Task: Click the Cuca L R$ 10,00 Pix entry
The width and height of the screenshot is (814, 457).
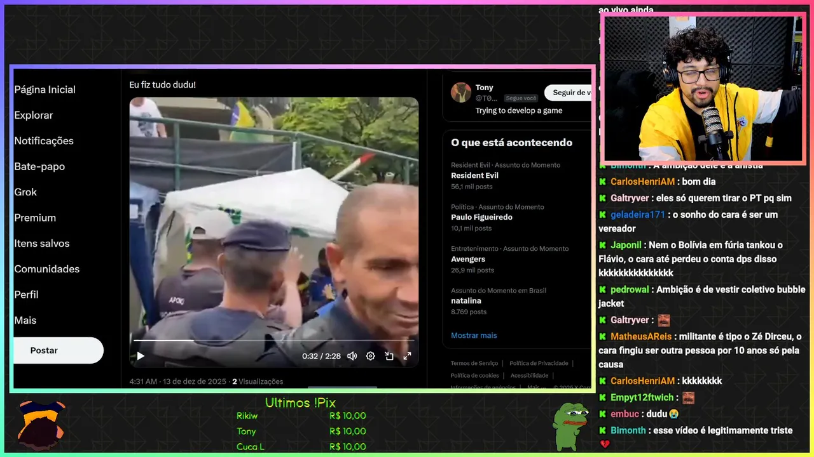Action: [x=301, y=446]
